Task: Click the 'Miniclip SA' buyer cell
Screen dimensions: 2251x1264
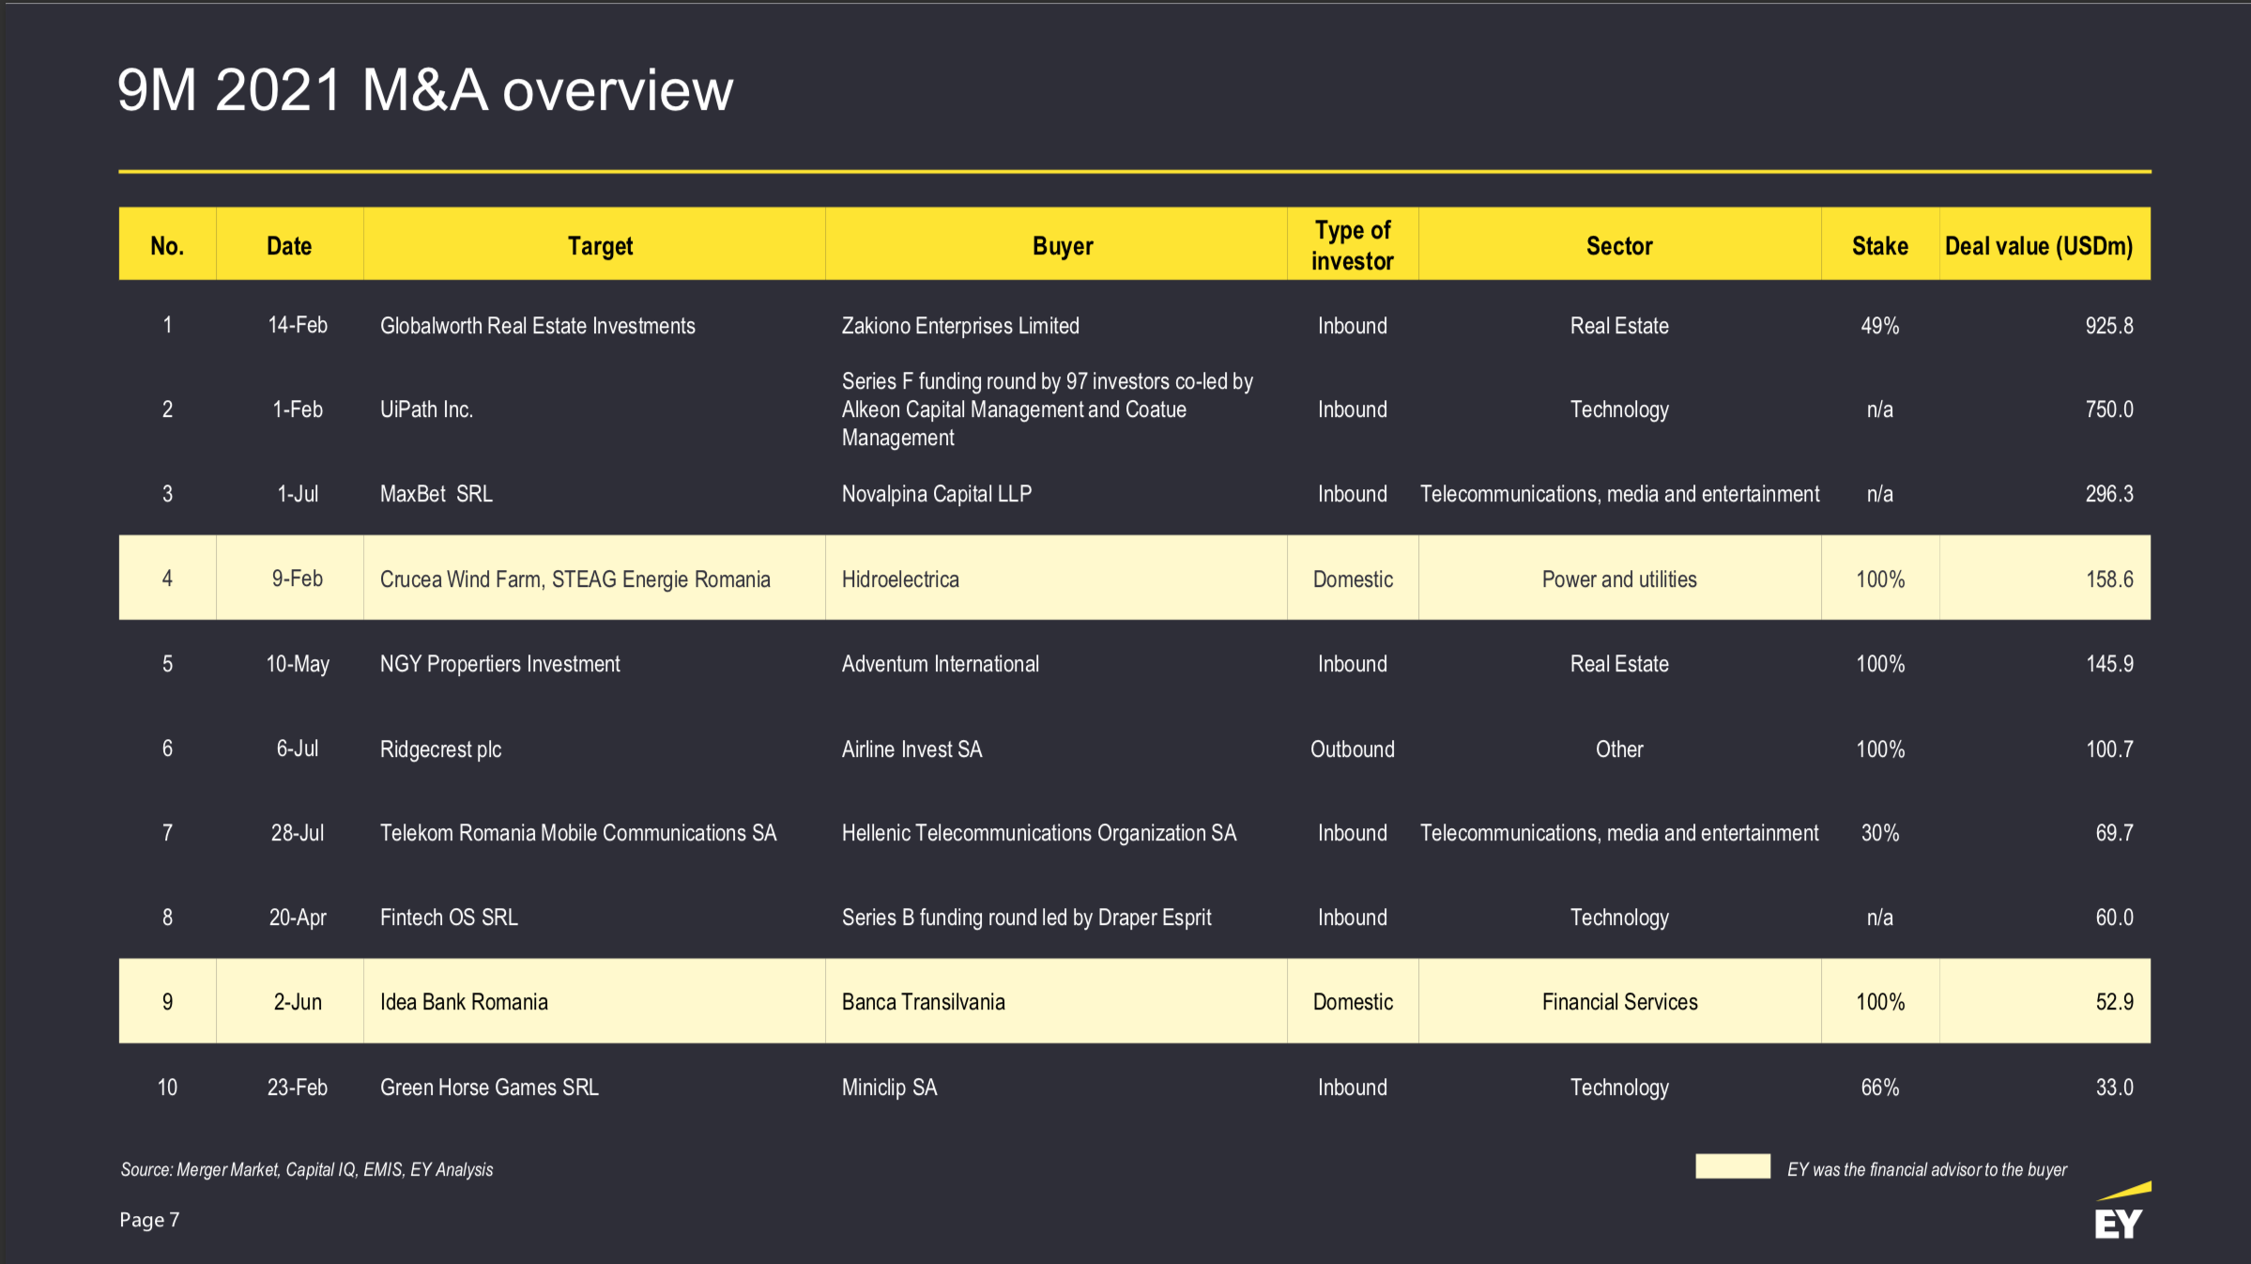Action: [x=889, y=1087]
